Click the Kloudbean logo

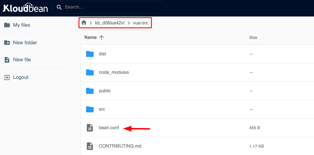[x=25, y=8]
